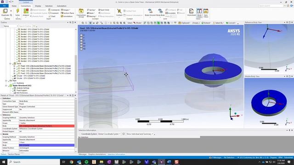Collapse the Definition section in Details

[1, 98]
